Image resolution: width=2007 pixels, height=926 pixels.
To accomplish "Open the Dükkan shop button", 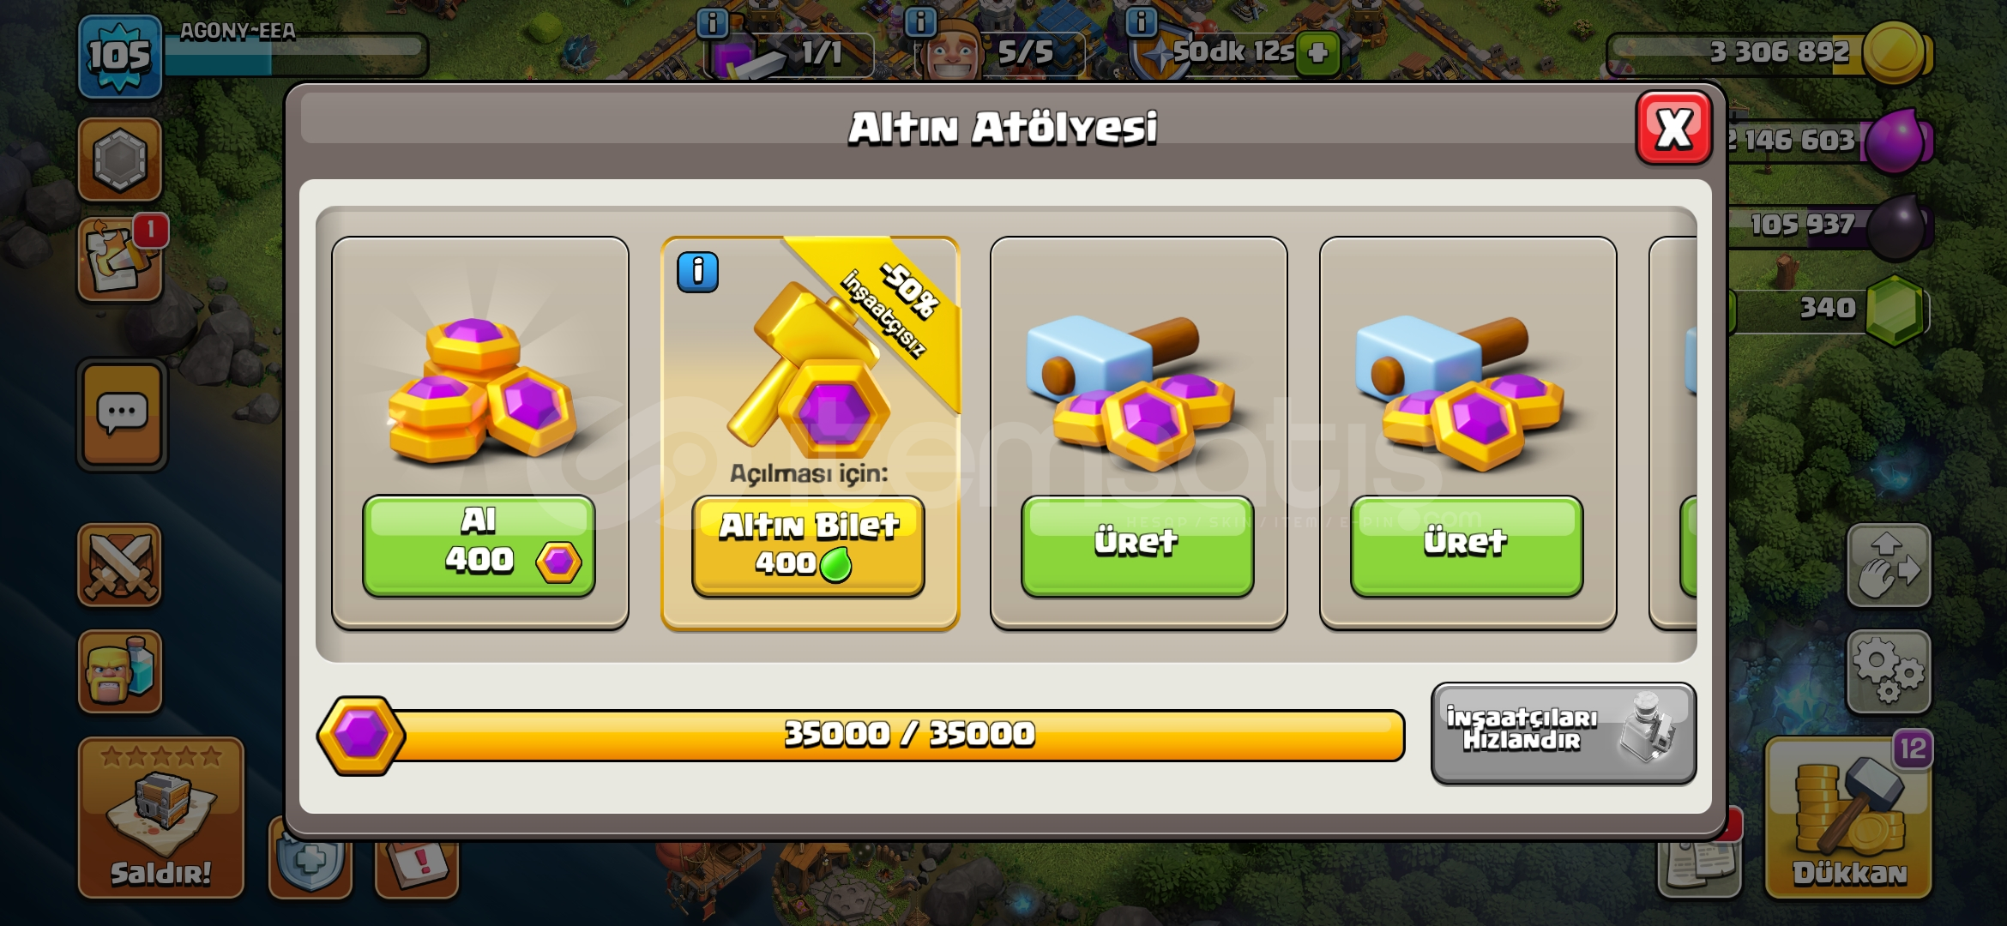I will (x=1848, y=818).
